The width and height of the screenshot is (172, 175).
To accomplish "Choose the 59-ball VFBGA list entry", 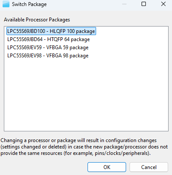I will tap(48, 47).
